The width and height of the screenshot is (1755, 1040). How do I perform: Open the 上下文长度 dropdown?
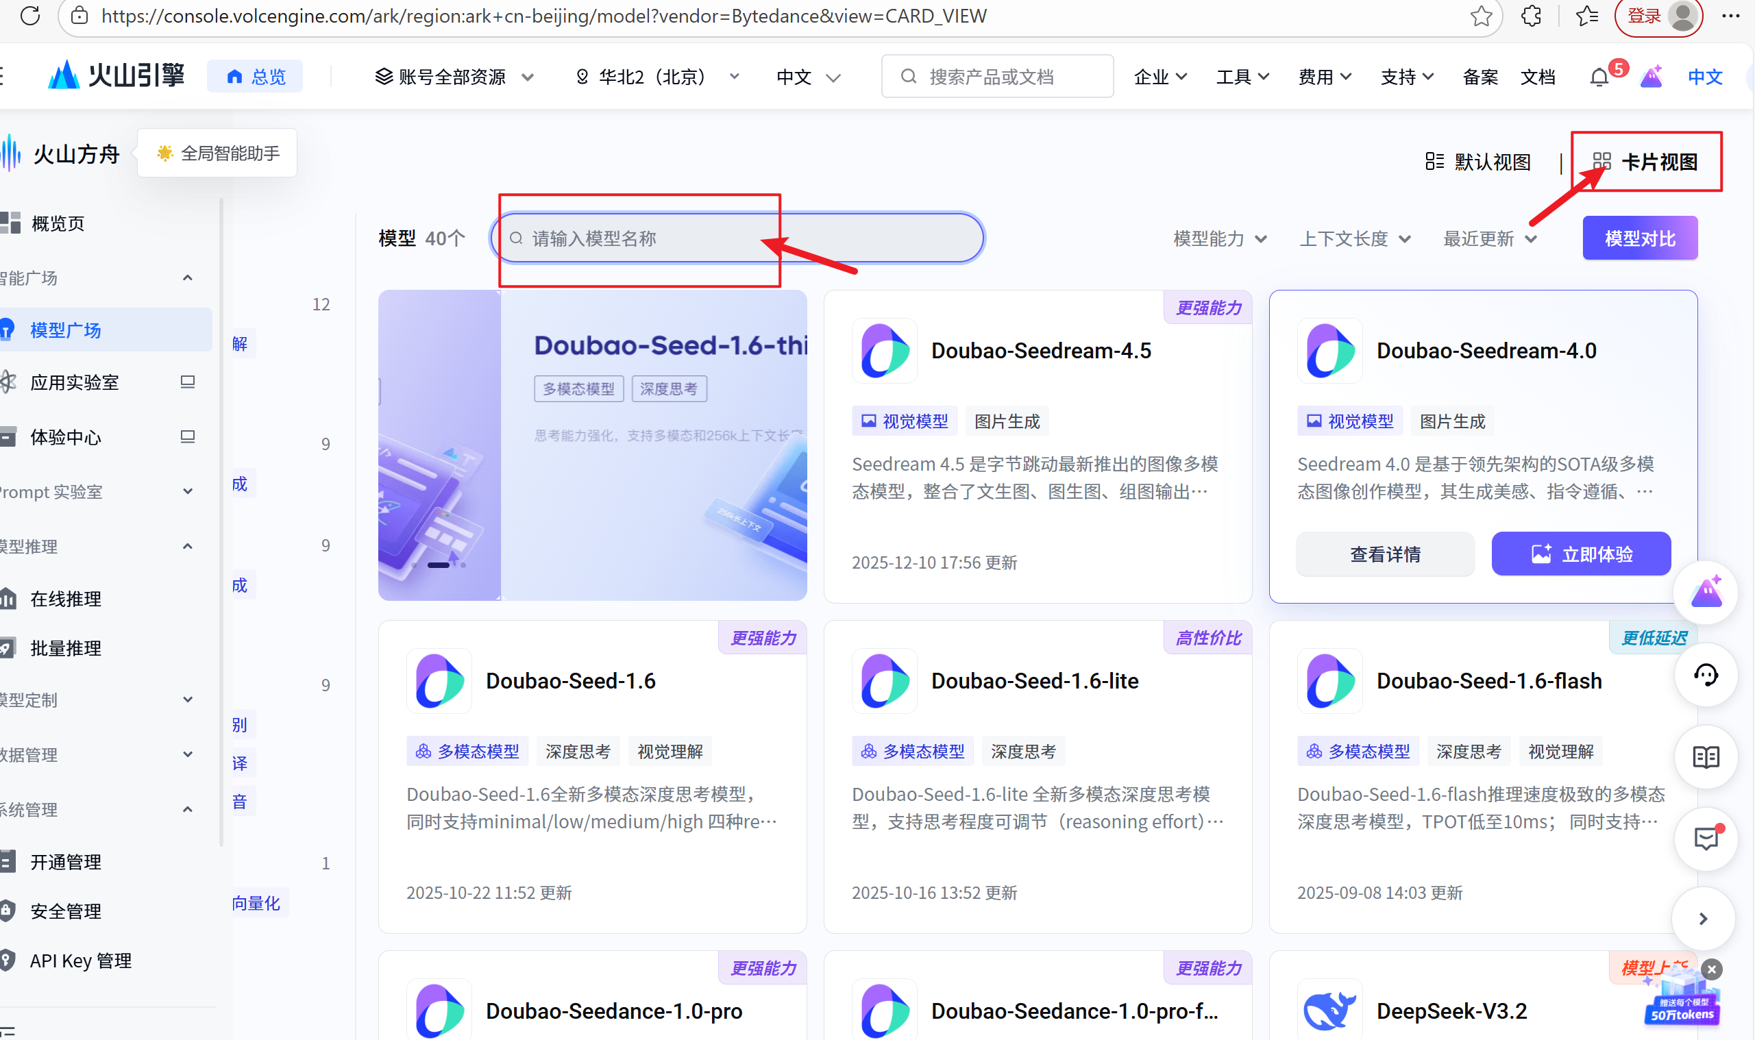pos(1354,239)
